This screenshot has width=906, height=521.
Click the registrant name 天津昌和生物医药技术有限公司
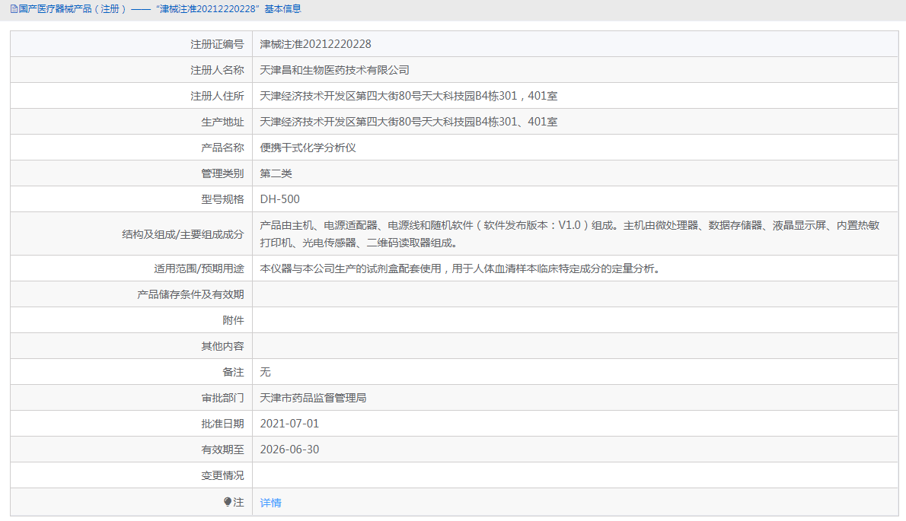coord(334,70)
